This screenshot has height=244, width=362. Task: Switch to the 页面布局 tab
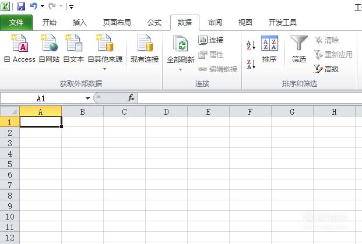click(117, 22)
